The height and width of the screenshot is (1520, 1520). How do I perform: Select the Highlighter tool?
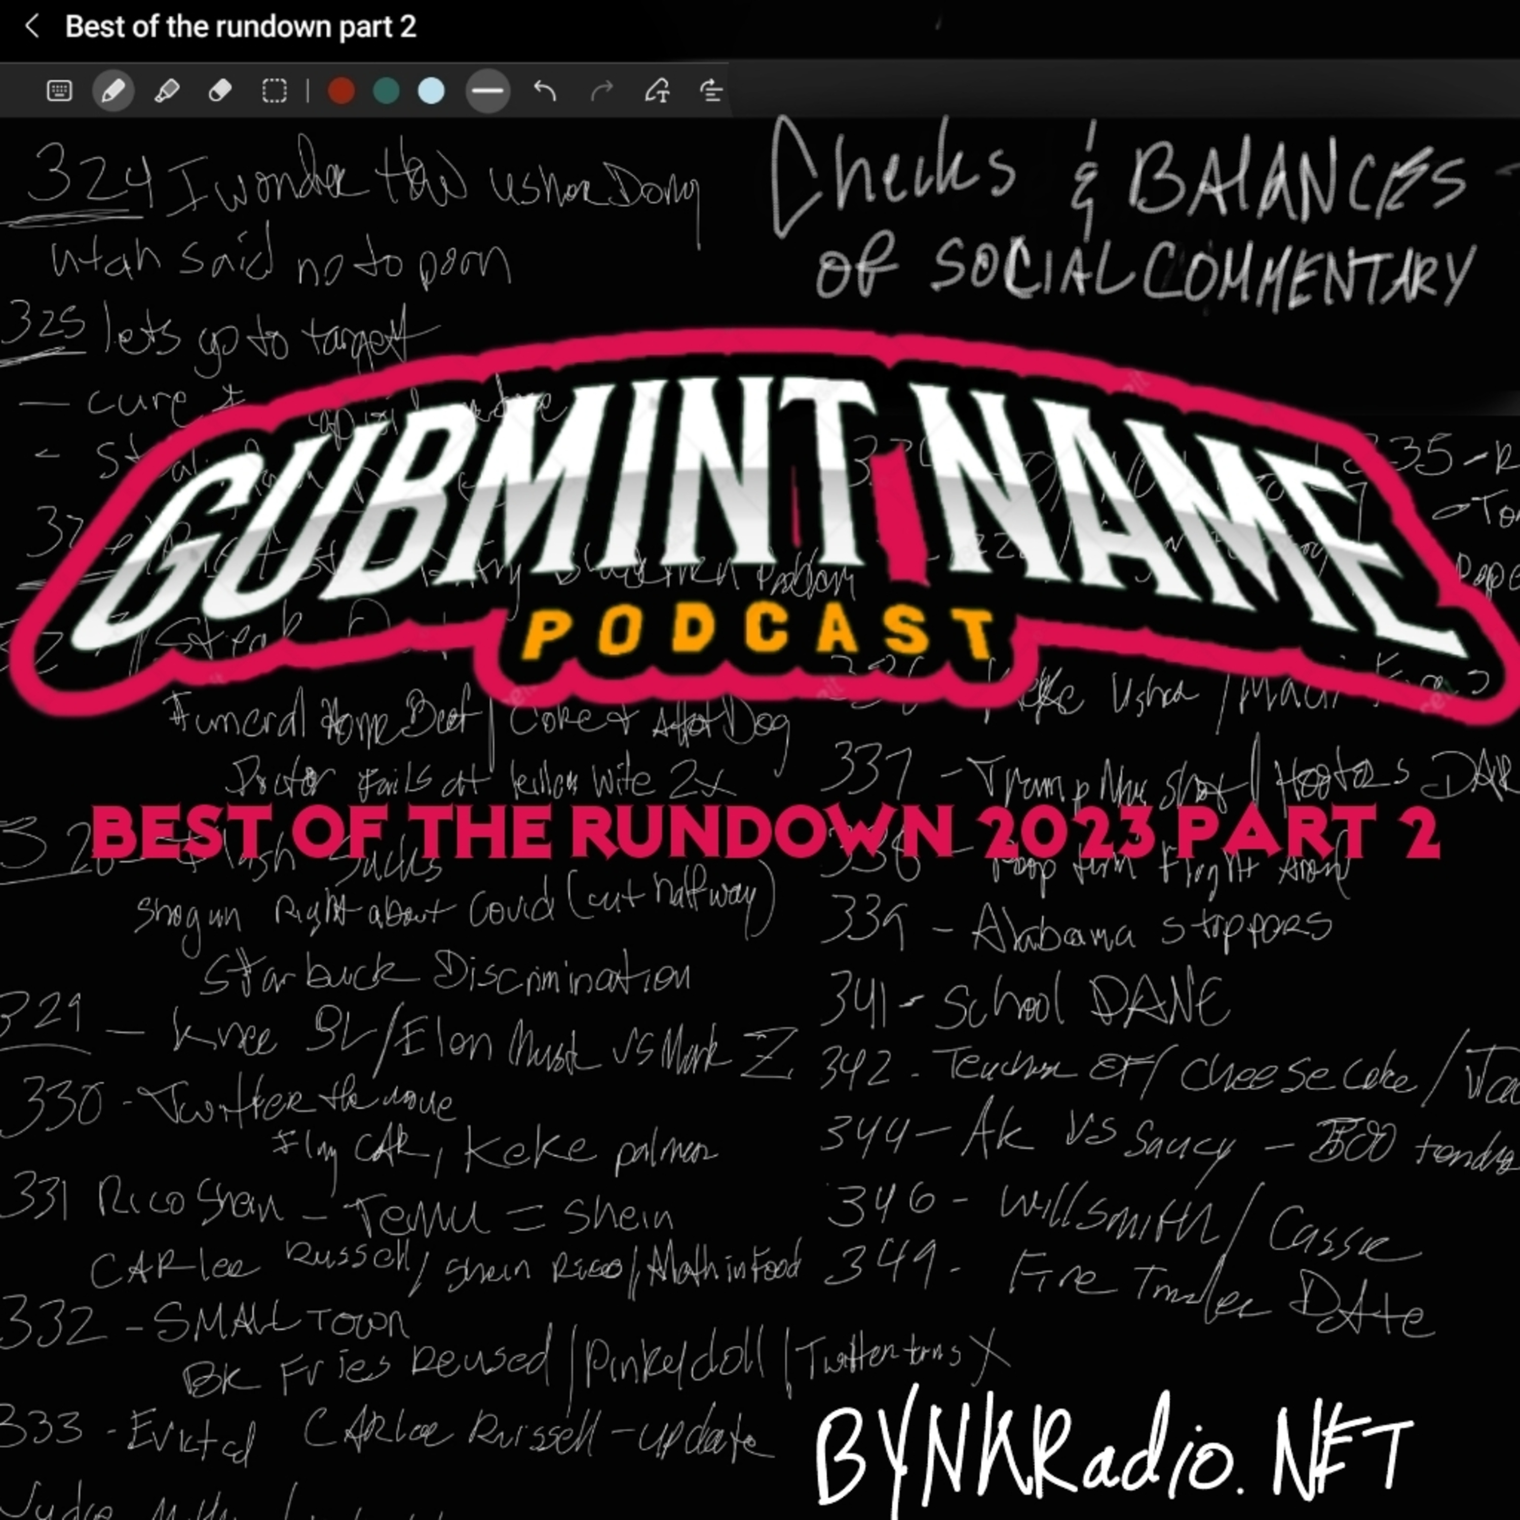(167, 91)
